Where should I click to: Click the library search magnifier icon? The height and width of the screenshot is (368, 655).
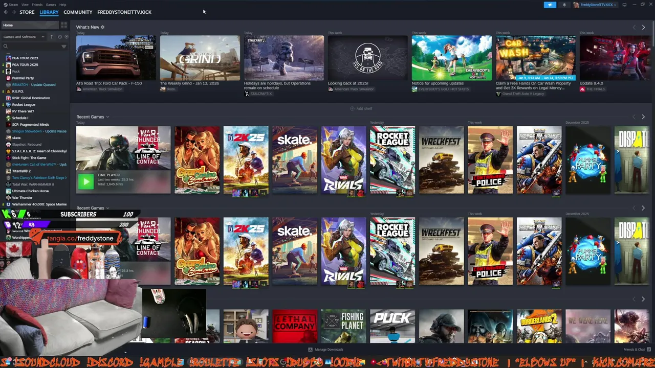click(6, 47)
